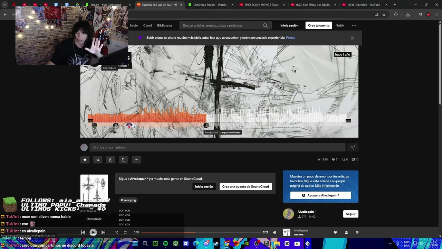Image resolution: width=442 pixels, height=249 pixels.
Task: Click the Subir upload link
Action: (340, 25)
